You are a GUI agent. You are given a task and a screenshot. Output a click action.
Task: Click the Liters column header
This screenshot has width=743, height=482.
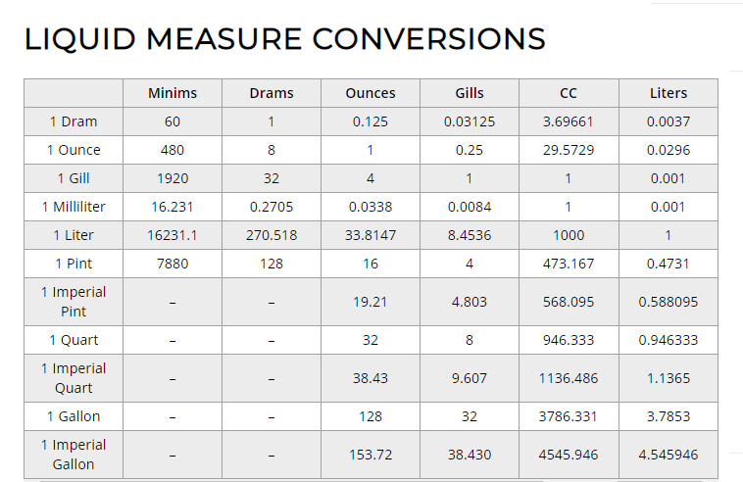coord(669,93)
